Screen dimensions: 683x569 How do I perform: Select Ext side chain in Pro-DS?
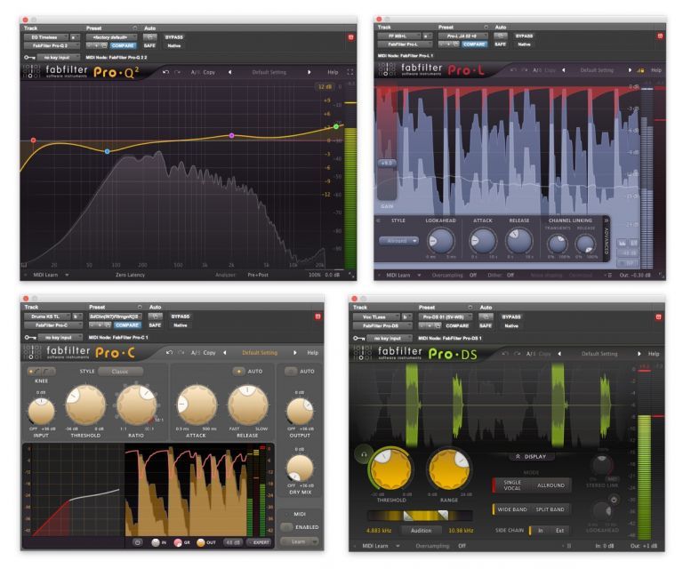[559, 531]
